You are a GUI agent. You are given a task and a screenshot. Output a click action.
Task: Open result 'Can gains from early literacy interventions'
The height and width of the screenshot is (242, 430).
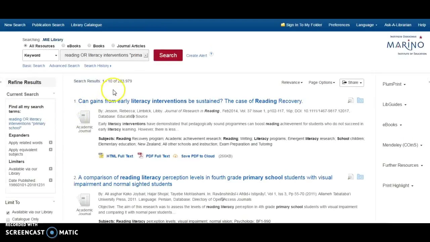click(190, 101)
